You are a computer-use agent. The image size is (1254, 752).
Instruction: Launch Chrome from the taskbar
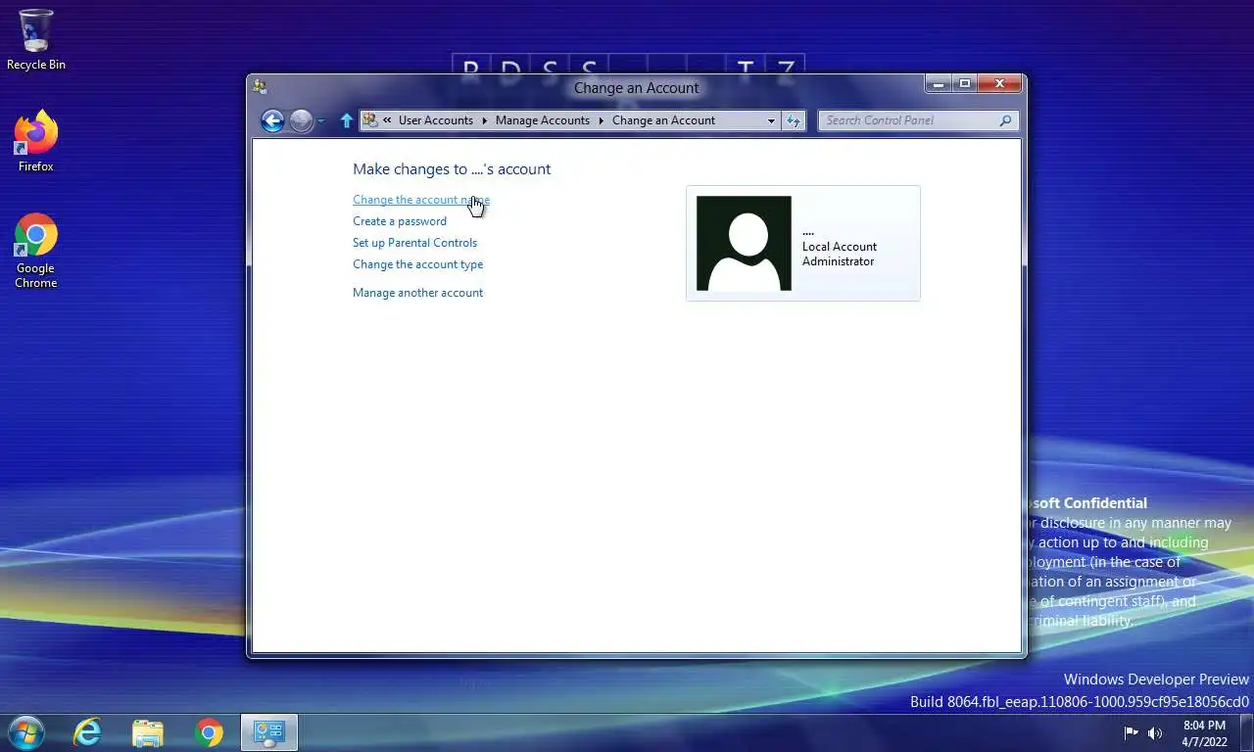pos(209,732)
